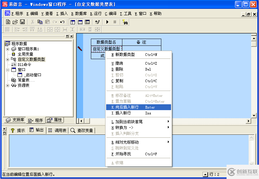Viewport: 259px width, 179px height.
Task: Click the Paste clipboard icon
Action: 47,22
